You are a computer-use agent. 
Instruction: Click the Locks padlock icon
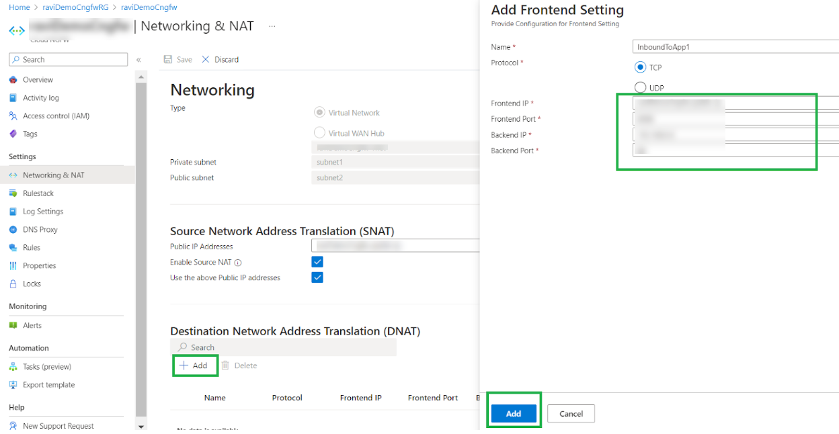pyautogui.click(x=13, y=284)
